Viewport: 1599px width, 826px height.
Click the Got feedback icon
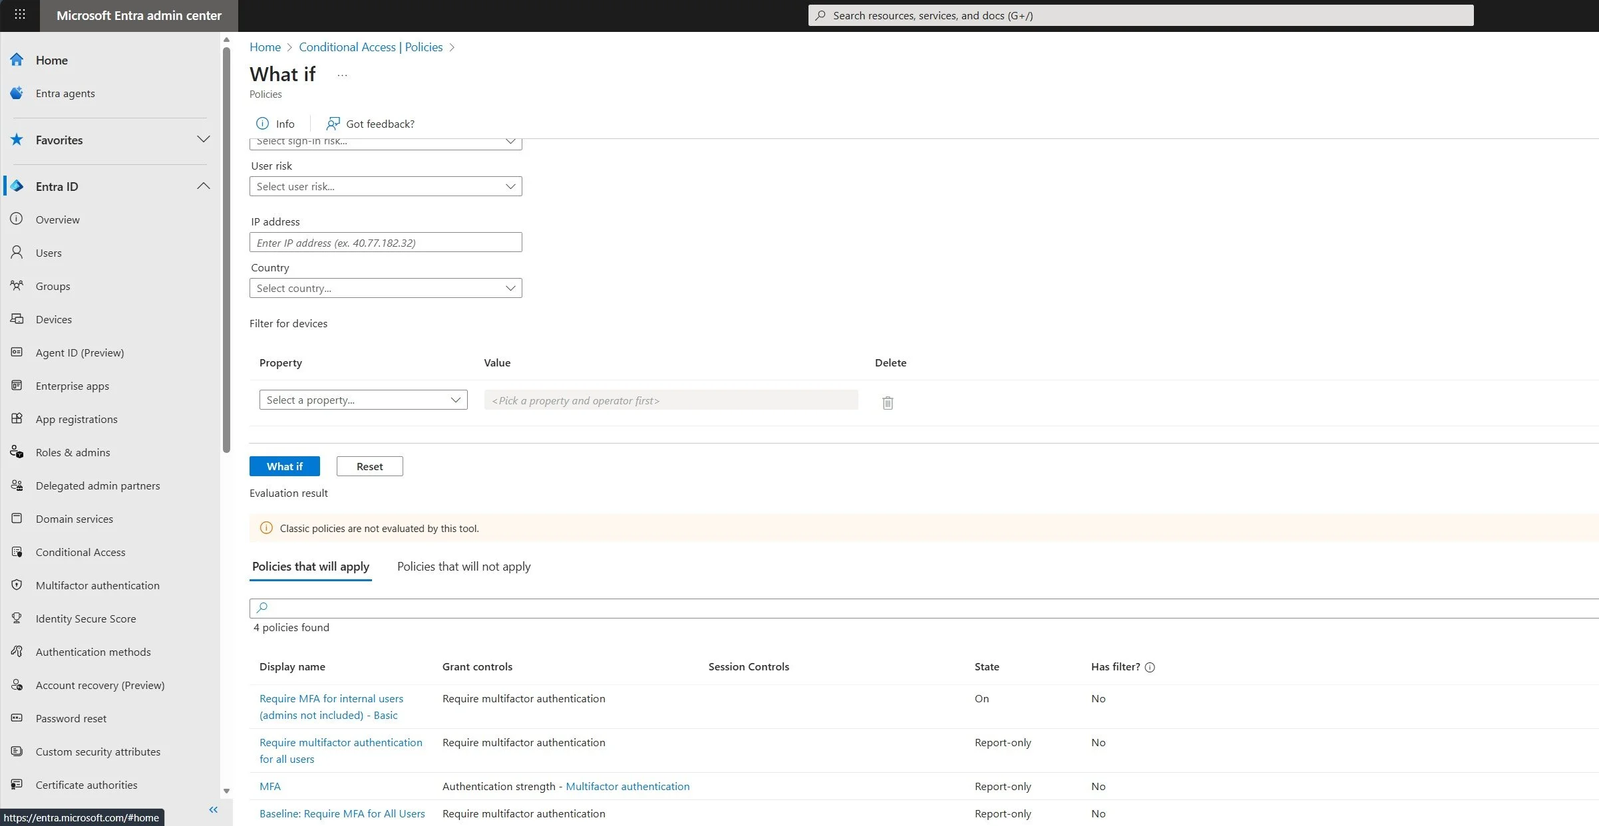333,124
